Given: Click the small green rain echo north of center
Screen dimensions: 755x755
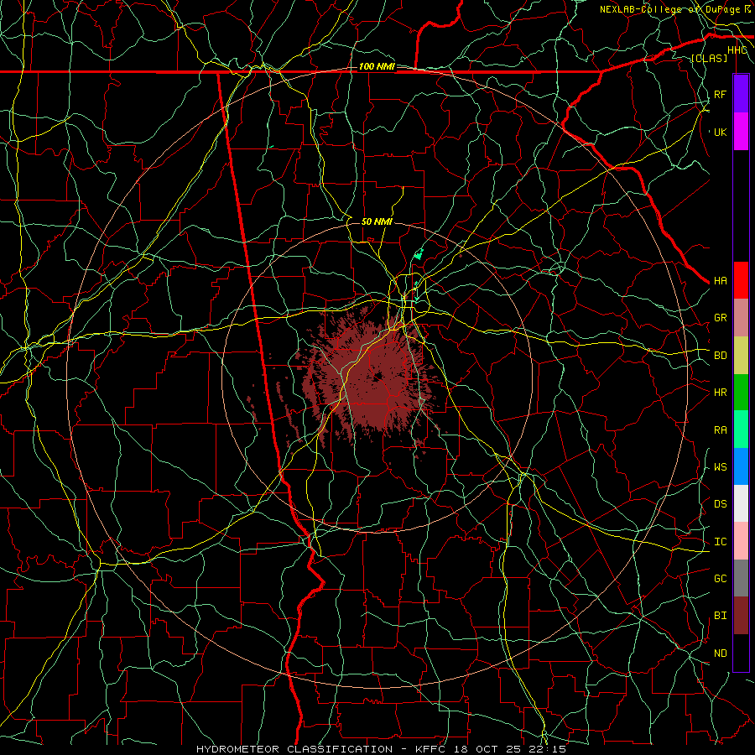Looking at the screenshot, I should tap(419, 254).
